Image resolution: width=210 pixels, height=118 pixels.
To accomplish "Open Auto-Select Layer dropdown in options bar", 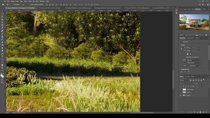I will point(24,5).
